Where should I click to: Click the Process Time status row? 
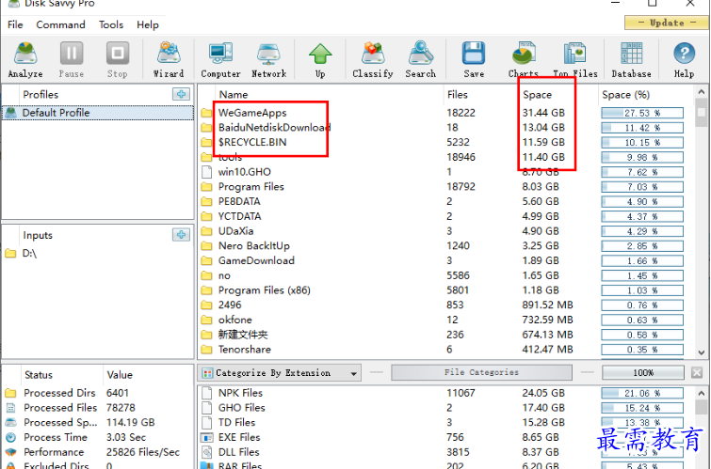(x=98, y=437)
